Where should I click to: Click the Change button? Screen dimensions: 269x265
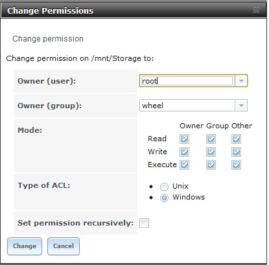(25, 246)
